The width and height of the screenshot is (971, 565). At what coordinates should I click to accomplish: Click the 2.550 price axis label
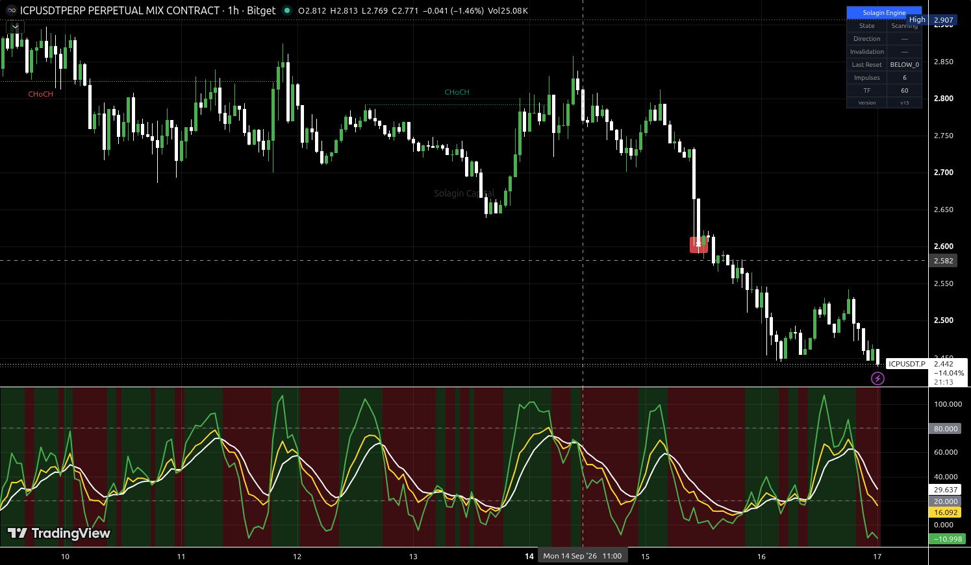(944, 284)
